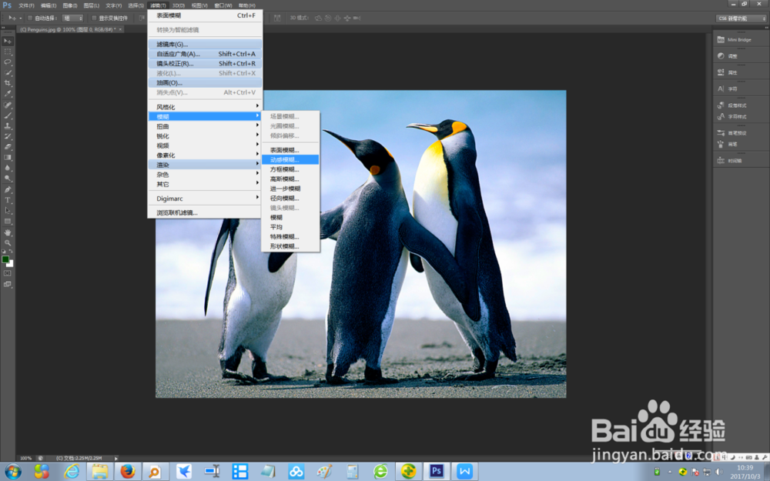Select the Brush tool

[x=8, y=116]
